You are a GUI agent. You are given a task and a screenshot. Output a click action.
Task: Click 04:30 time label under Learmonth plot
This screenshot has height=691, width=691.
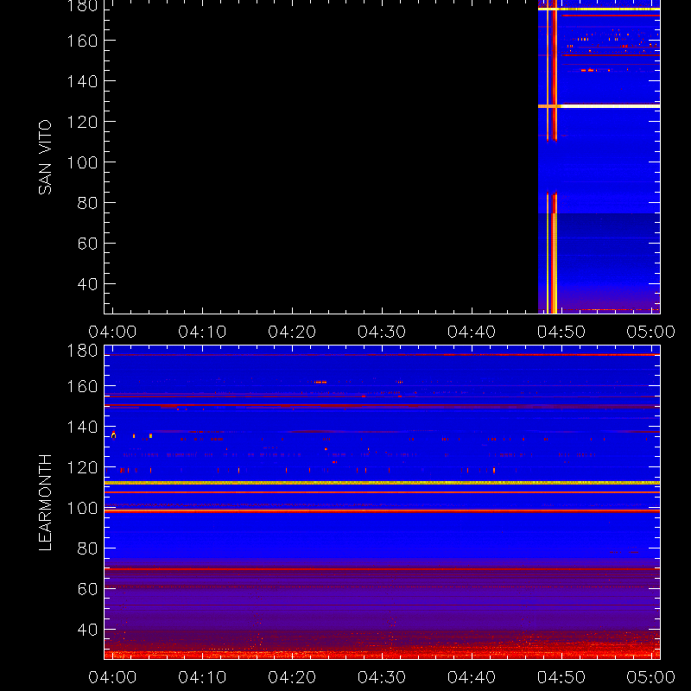(382, 677)
